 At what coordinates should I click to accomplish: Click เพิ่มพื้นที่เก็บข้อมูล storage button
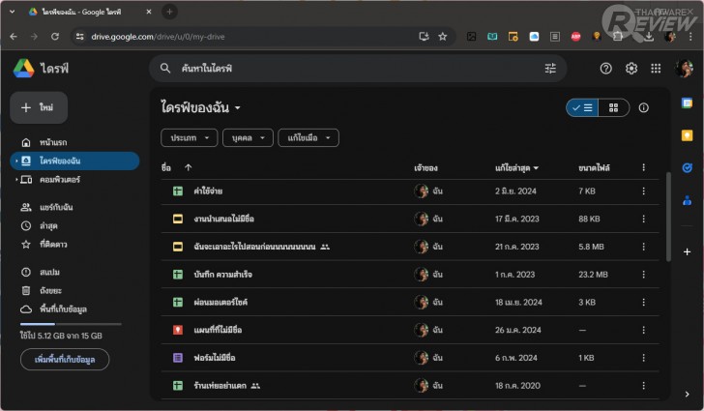tap(65, 360)
